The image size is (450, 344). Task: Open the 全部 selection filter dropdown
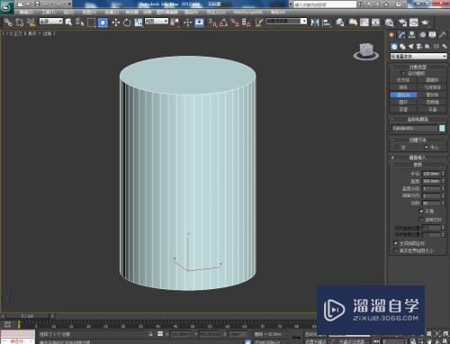[x=51, y=21]
